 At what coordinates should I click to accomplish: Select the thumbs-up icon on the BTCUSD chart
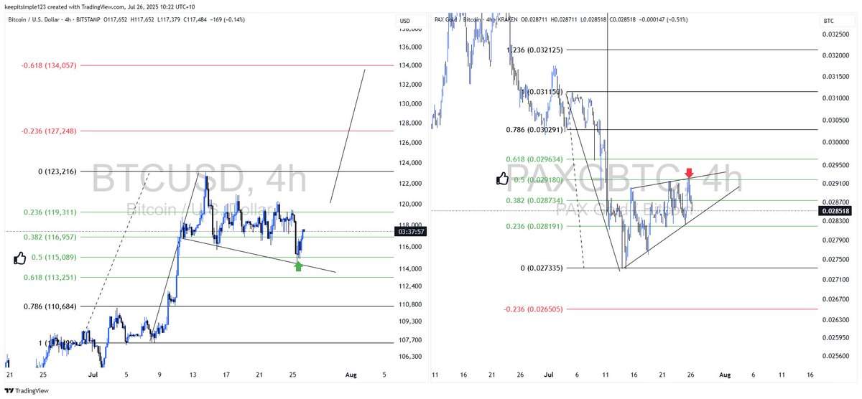click(20, 258)
